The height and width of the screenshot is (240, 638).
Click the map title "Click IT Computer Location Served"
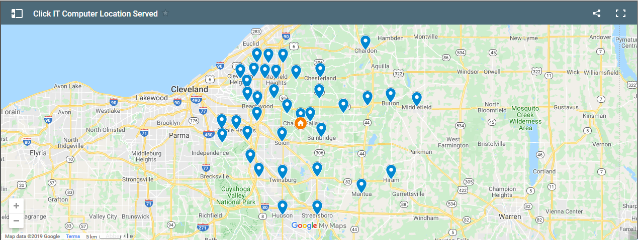tap(96, 14)
